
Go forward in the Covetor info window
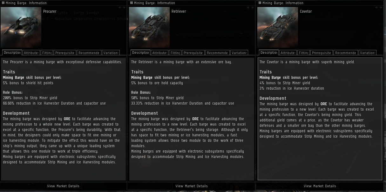pos(381,7)
